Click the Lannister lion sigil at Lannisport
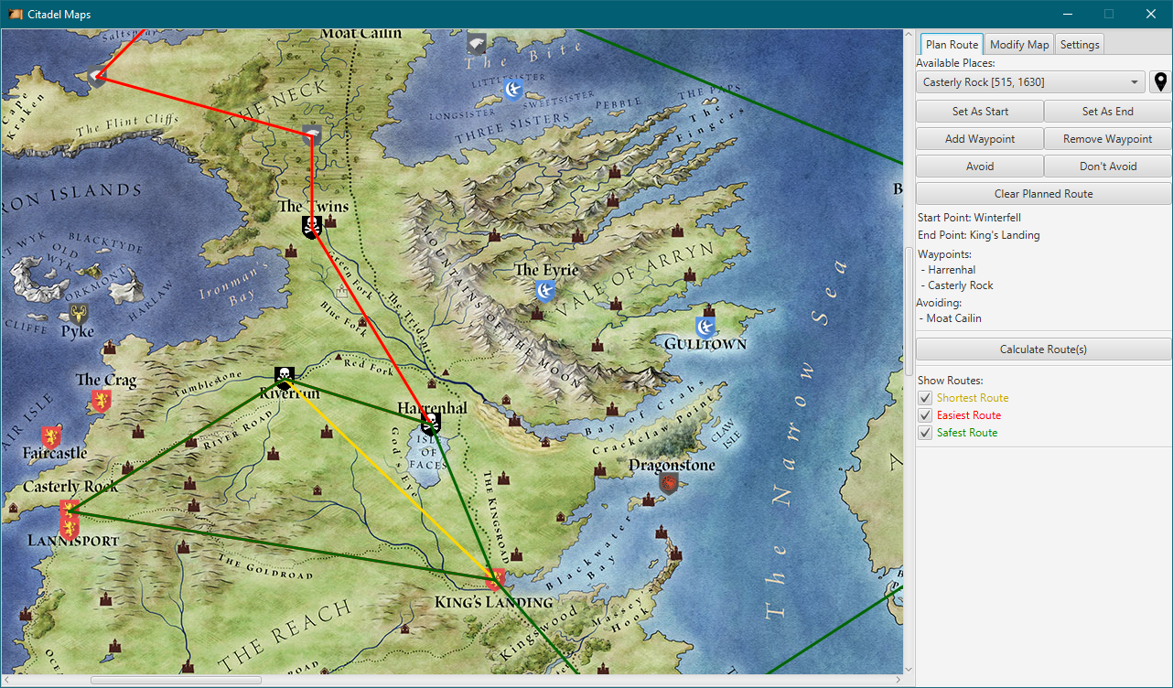 tap(69, 528)
